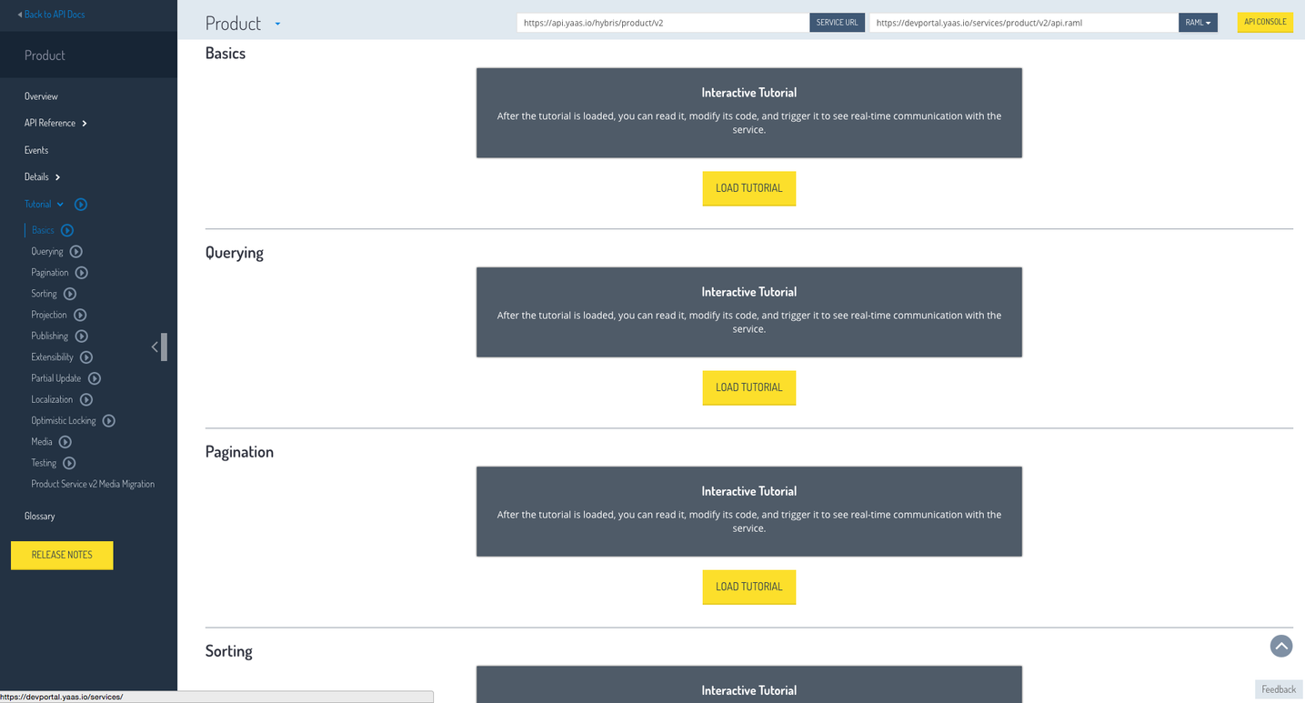Expand the API Reference submenu
The height and width of the screenshot is (703, 1305).
(x=85, y=124)
